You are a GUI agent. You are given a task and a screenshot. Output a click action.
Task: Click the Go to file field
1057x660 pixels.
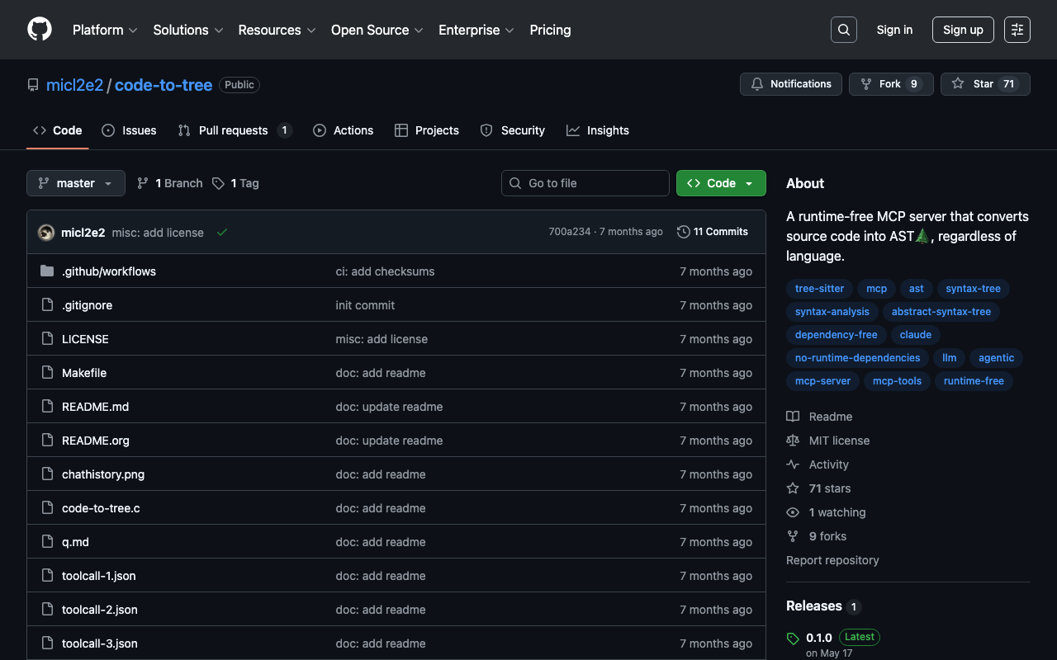click(x=585, y=183)
